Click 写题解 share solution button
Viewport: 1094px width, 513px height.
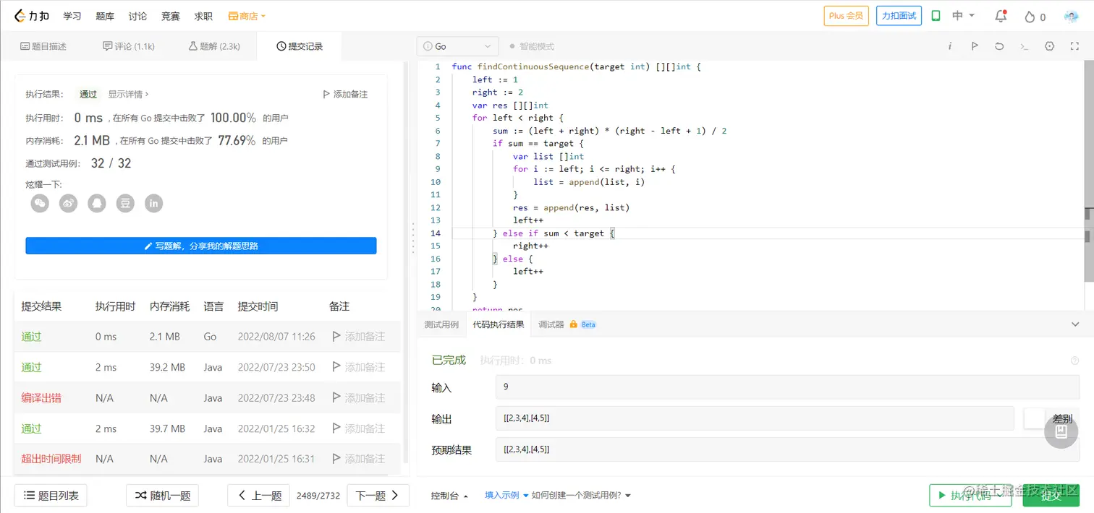point(201,246)
